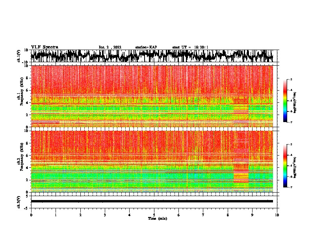Viewport: 312px width, 241px height.
Task: Select the date label "Jan. 2 , 2022"
Action: coord(110,47)
